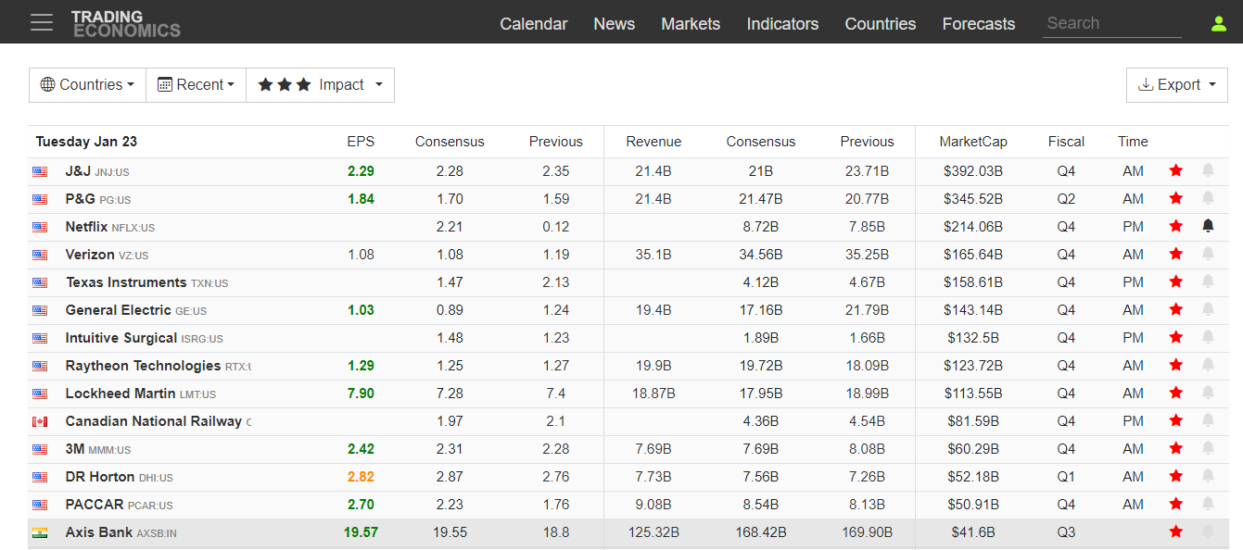Toggle the red star for Netflix
Image resolution: width=1243 pixels, height=550 pixels.
tap(1175, 226)
